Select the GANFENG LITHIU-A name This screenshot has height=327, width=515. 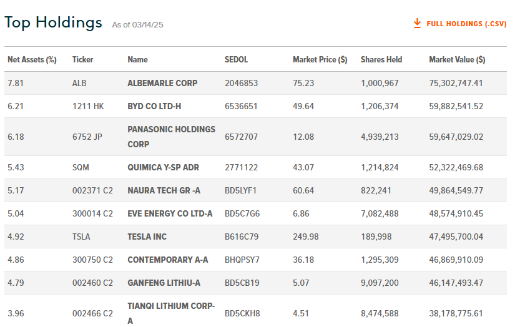click(x=164, y=283)
